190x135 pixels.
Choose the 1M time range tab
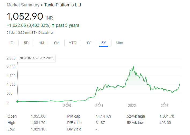[x=42, y=43]
